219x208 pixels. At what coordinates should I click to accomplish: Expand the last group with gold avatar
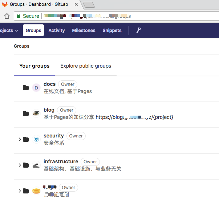click(x=20, y=191)
